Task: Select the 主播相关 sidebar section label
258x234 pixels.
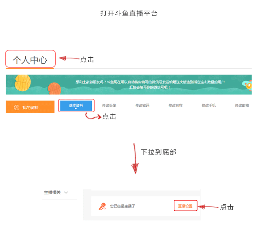Action: pos(52,192)
